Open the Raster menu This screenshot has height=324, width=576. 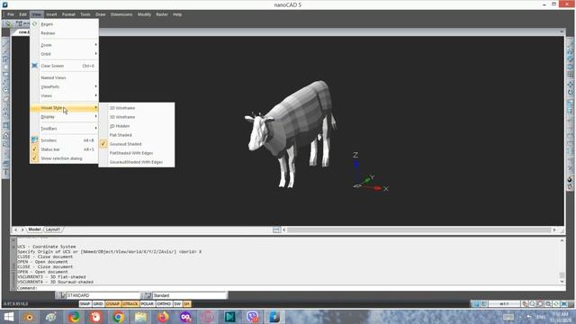pos(162,14)
